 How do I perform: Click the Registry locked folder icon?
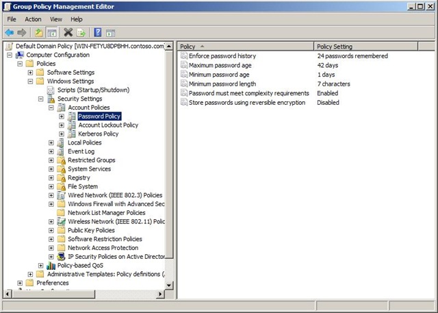click(61, 178)
